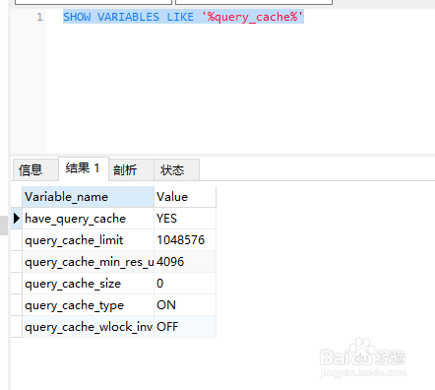Click the 0 value of query_cache_size
The image size is (435, 390).
point(185,284)
